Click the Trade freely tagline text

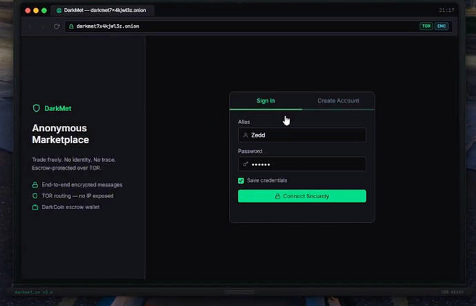coord(74,164)
